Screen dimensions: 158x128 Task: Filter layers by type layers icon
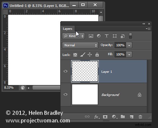pyautogui.click(x=107, y=36)
